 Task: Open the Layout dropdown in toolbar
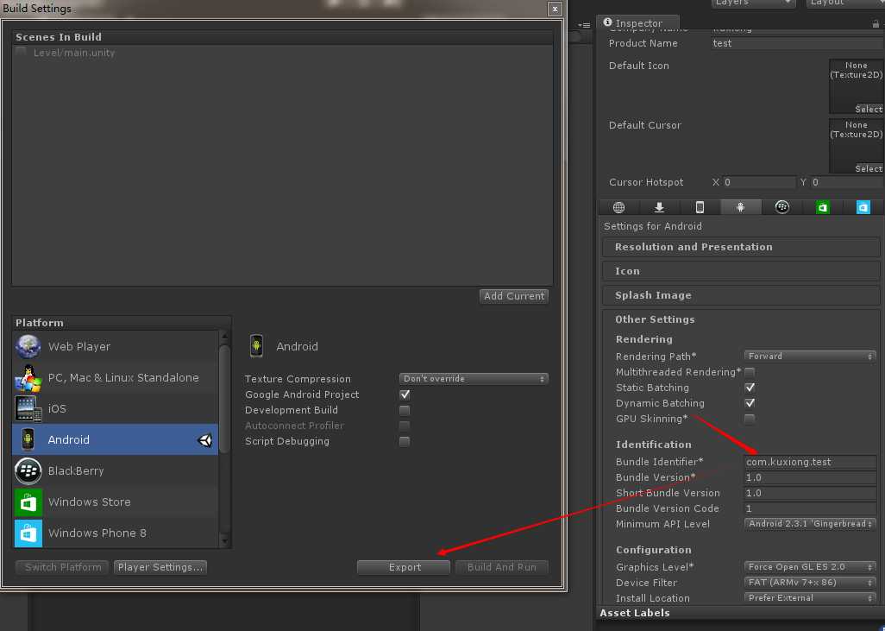point(845,3)
